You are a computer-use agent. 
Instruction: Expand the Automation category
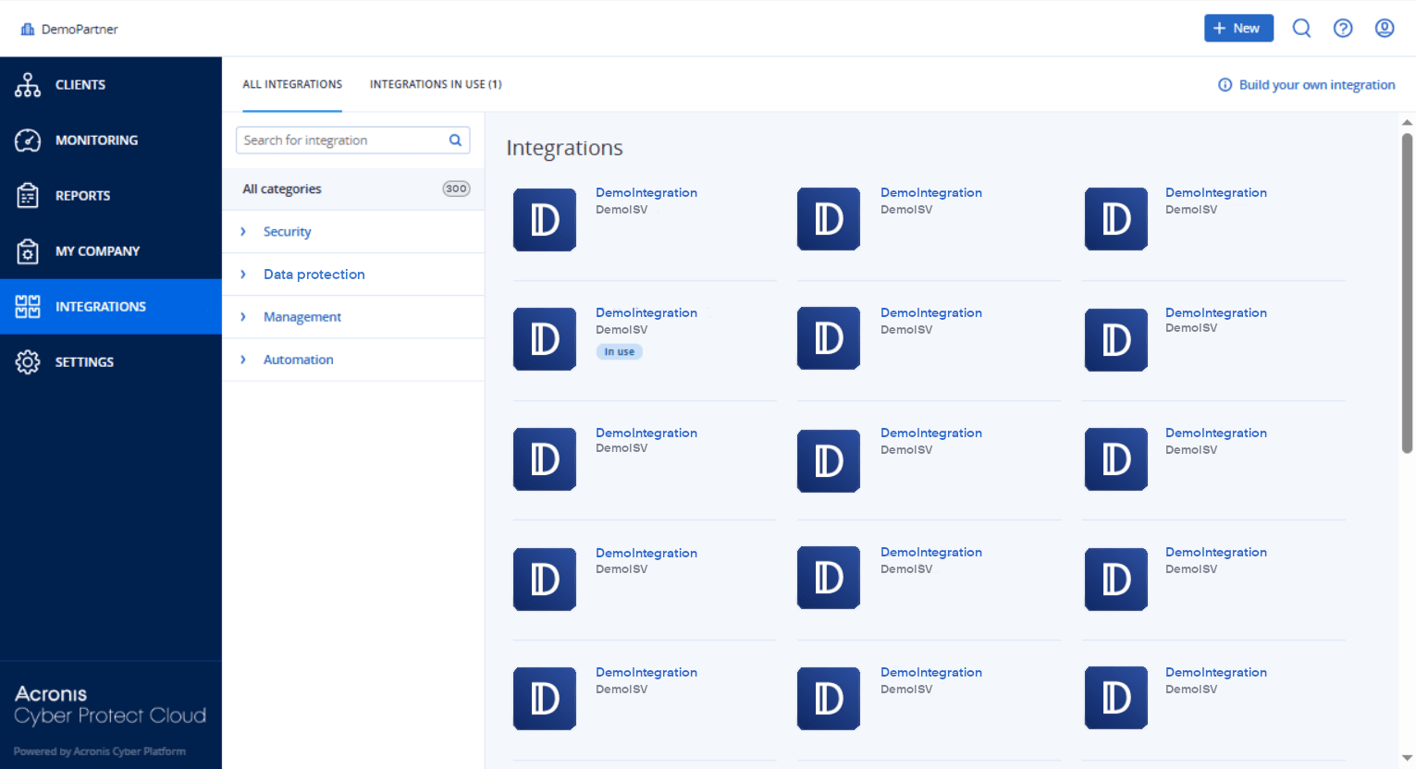[243, 360]
